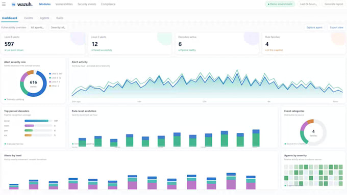Go to Security events

point(87,4)
